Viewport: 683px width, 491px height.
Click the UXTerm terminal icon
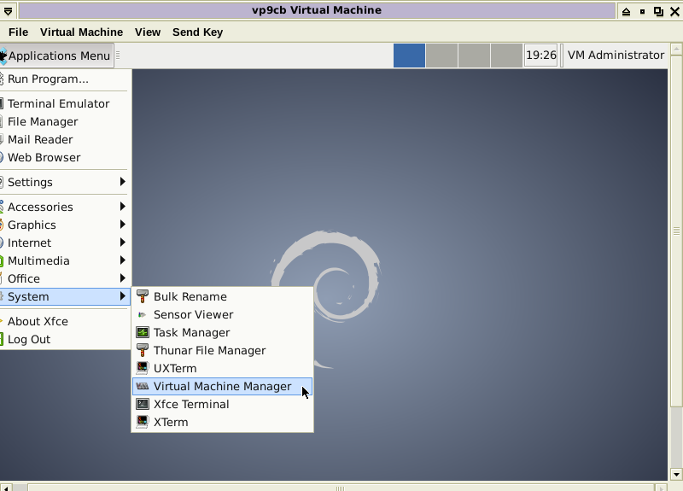(x=143, y=368)
